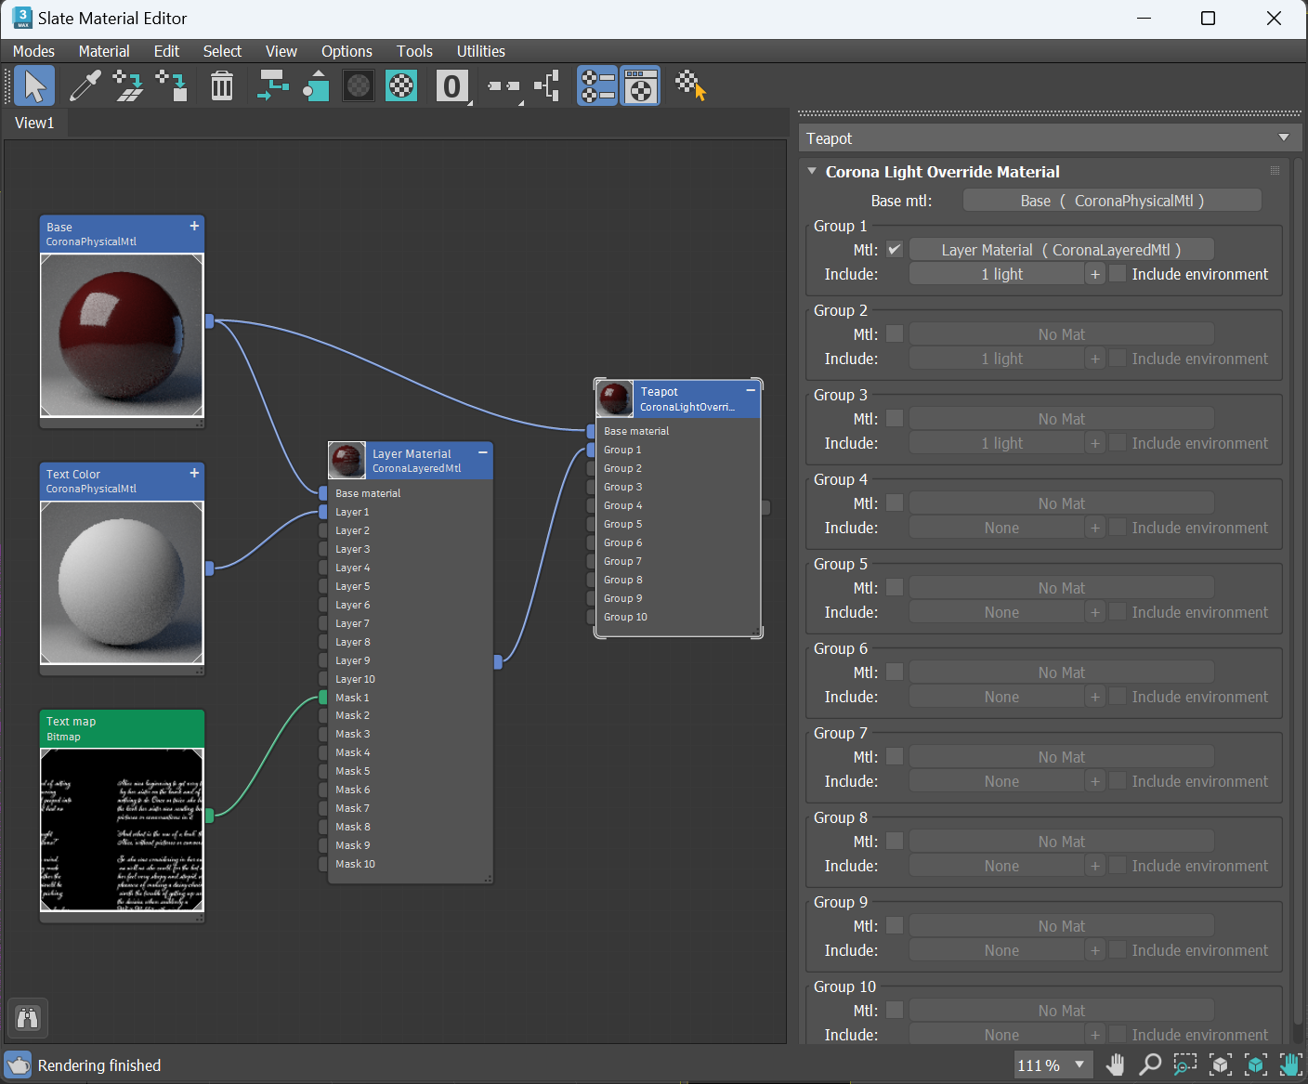Click Put Material to Scene icon
Image resolution: width=1308 pixels, height=1084 pixels.
pos(128,86)
